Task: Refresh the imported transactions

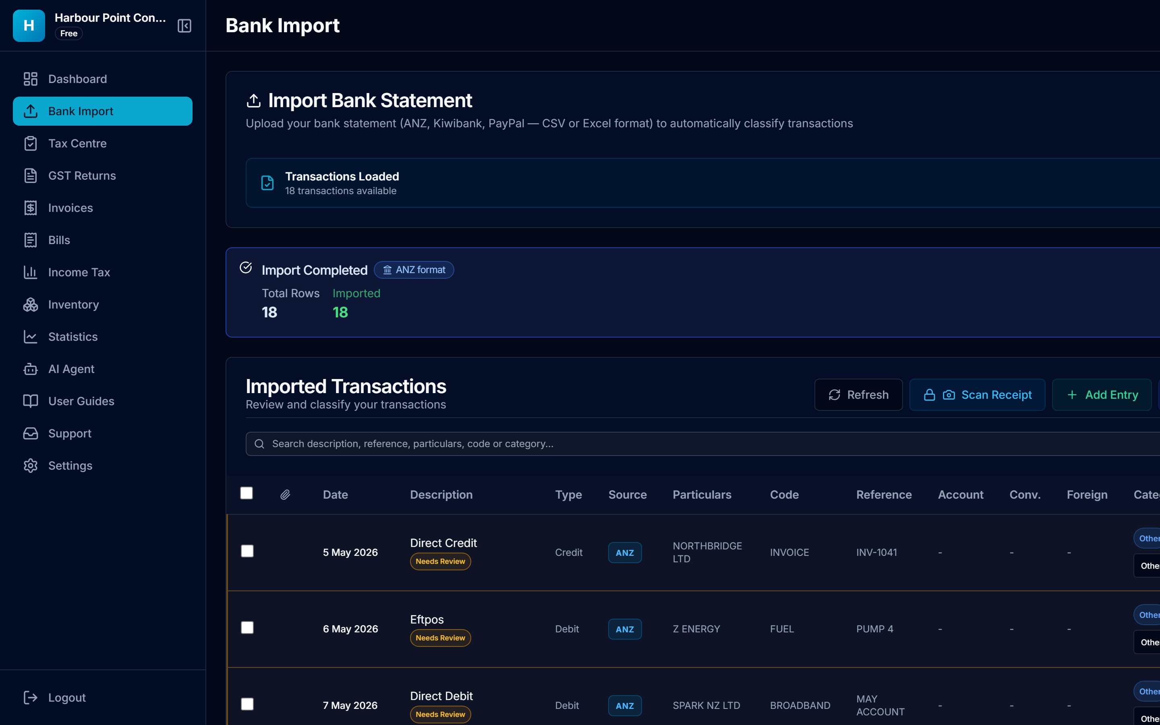Action: [858, 395]
